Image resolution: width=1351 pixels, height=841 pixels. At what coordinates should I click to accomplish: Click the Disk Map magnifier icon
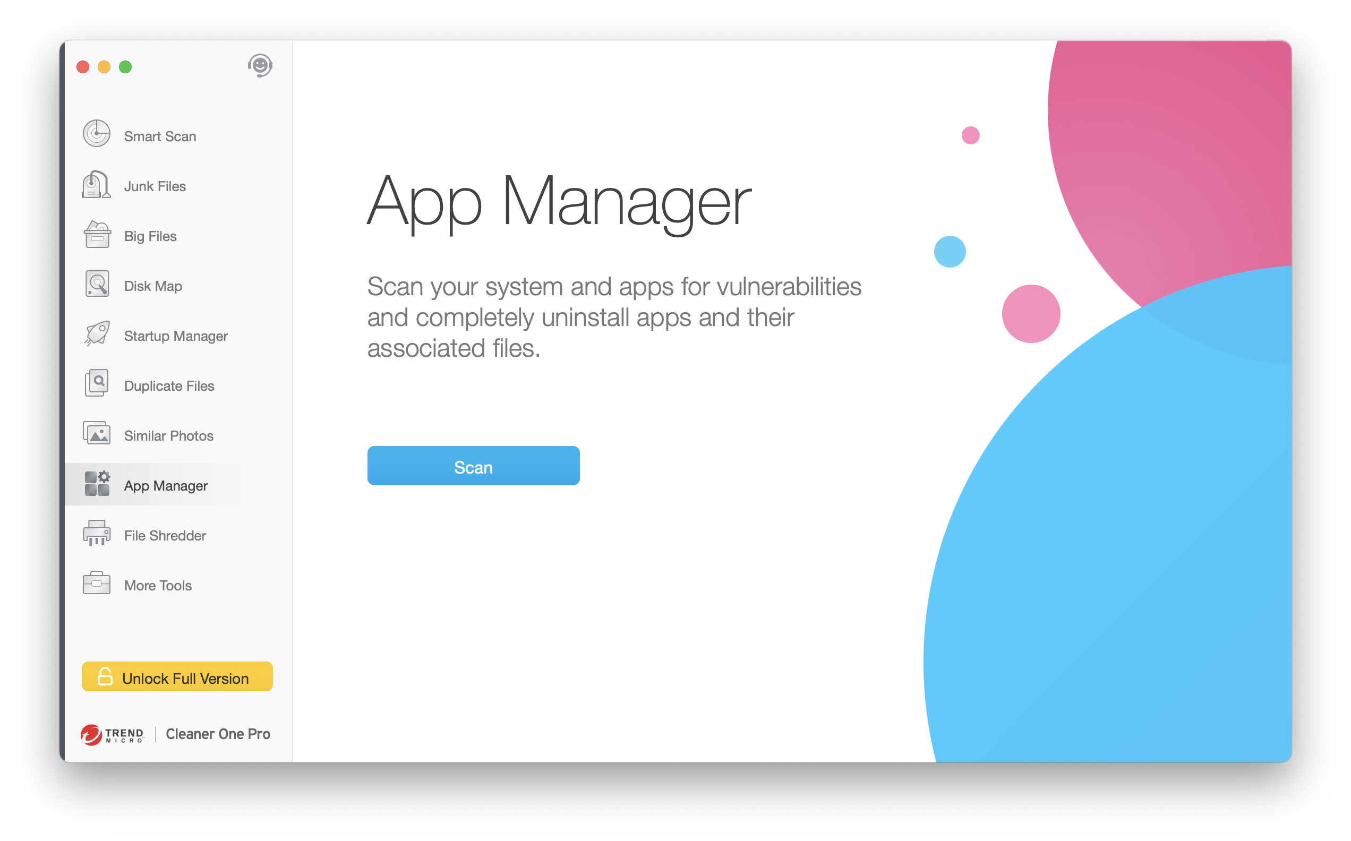click(97, 284)
